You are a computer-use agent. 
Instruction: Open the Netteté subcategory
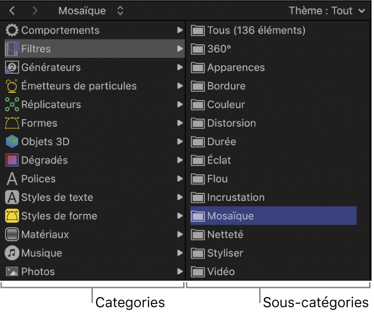(225, 235)
